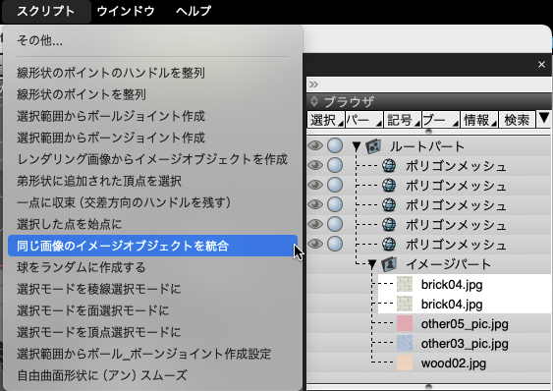The width and height of the screenshot is (553, 391).
Task: Collapse the Image Part (イメージパート) disclosure triangle
Action: click(x=372, y=264)
